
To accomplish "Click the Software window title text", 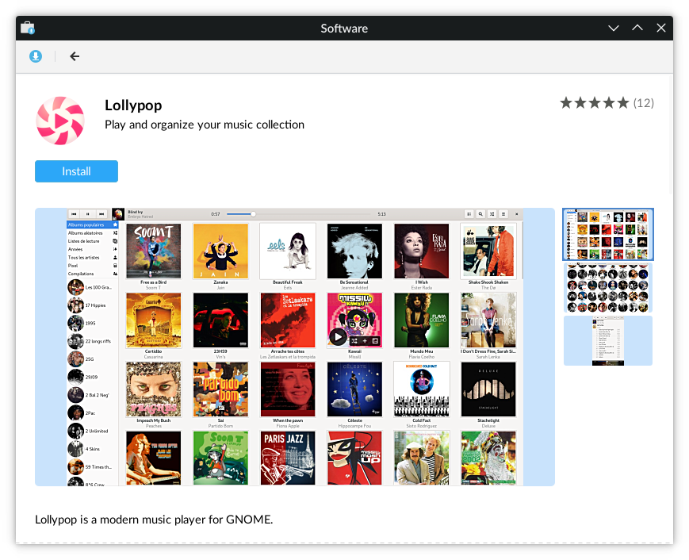I will click(x=344, y=29).
